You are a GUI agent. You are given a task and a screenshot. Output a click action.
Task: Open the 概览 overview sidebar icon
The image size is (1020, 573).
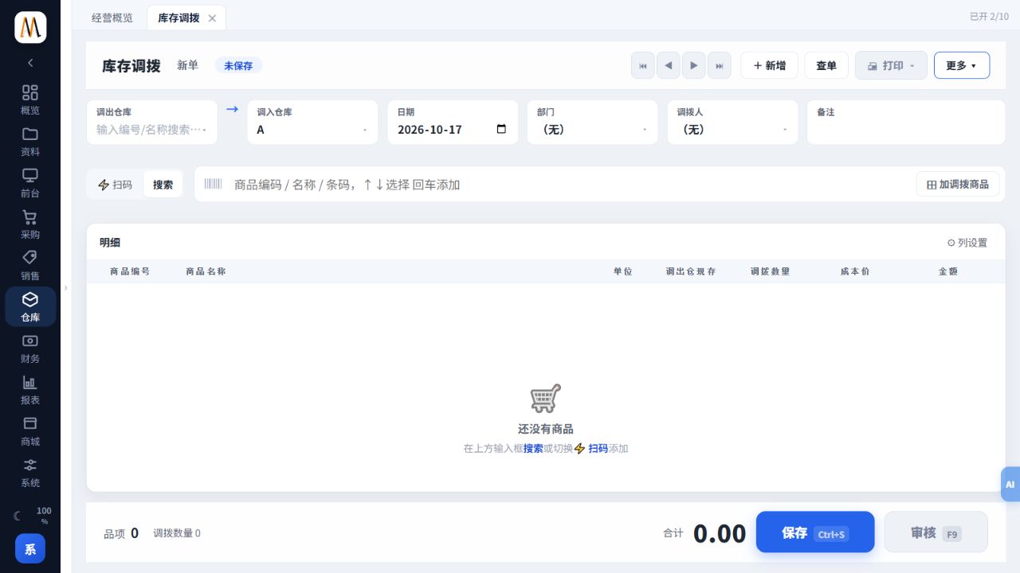pos(30,99)
